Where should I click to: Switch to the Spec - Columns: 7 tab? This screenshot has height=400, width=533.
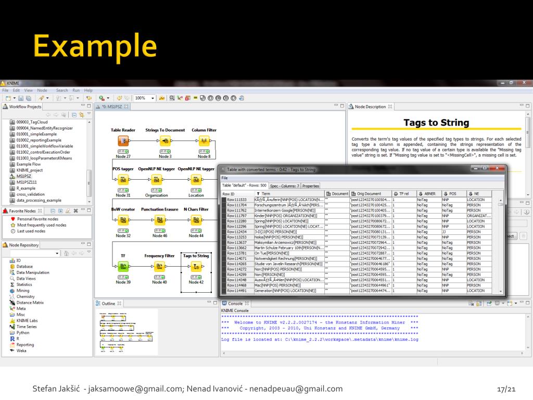(x=285, y=186)
